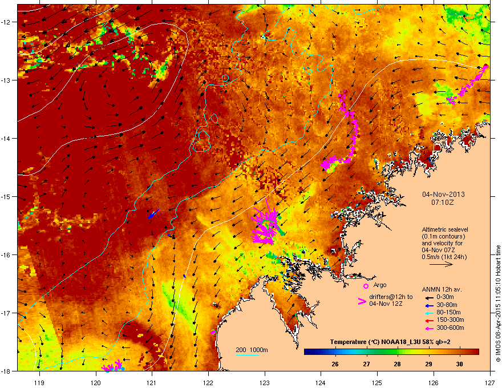Screen dimensions: 502x388
Task: Click the longitude label 120
Action: 96,382
